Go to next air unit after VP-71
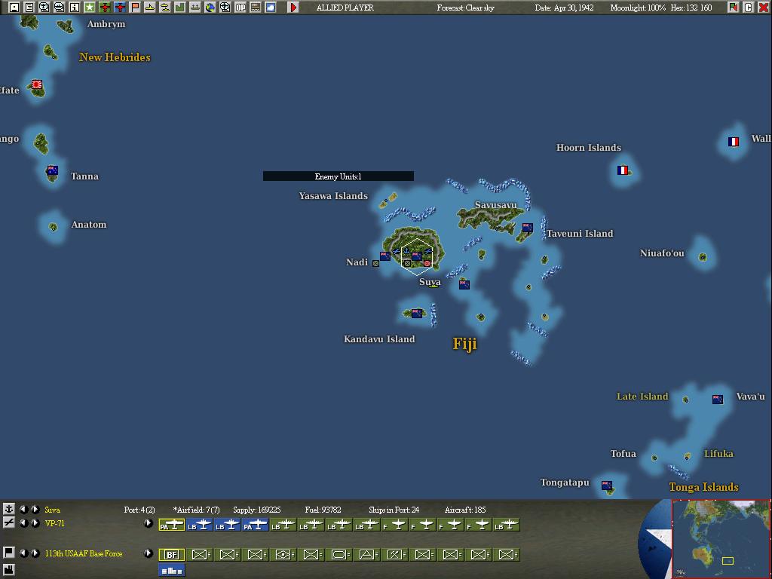The image size is (772, 579). click(x=35, y=523)
